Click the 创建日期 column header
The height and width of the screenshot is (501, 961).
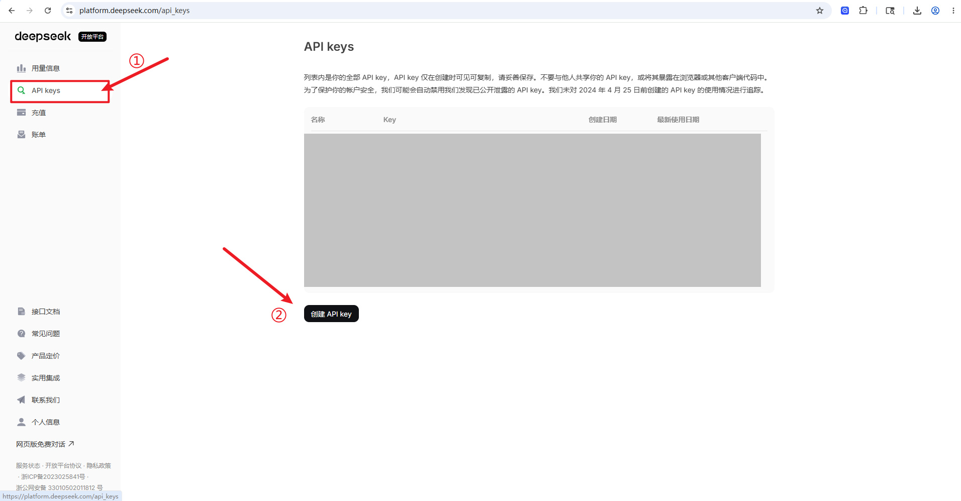click(603, 120)
